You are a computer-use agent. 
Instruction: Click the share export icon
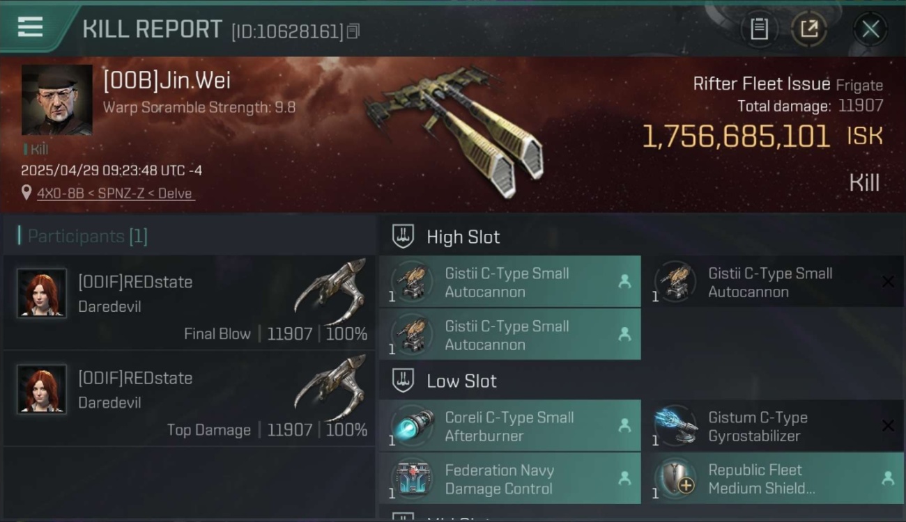tap(808, 29)
